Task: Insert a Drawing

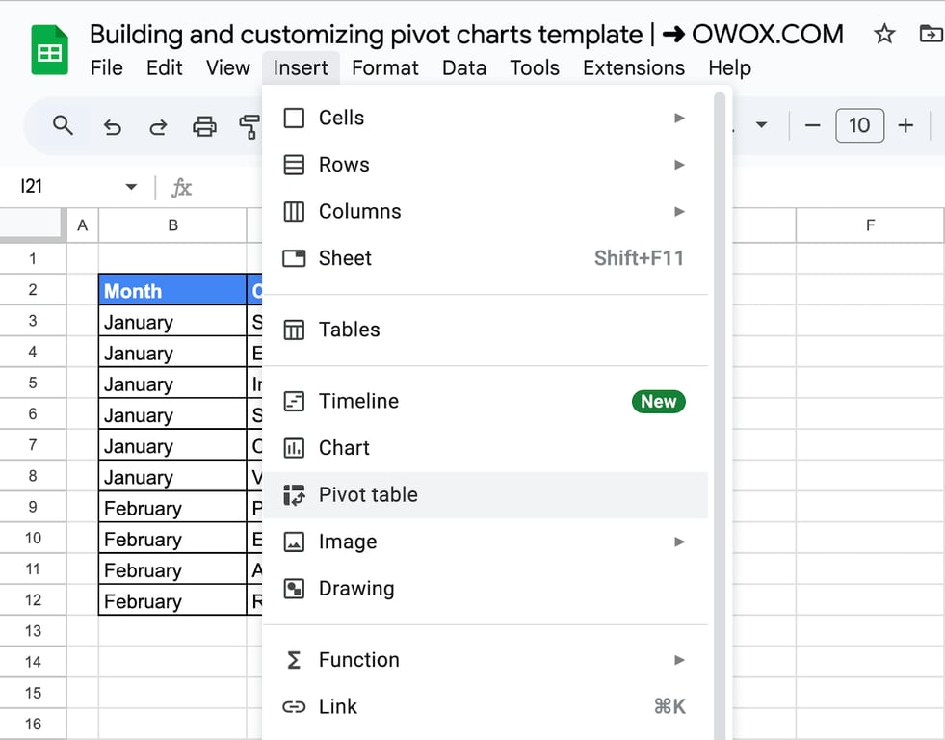Action: coord(486,589)
